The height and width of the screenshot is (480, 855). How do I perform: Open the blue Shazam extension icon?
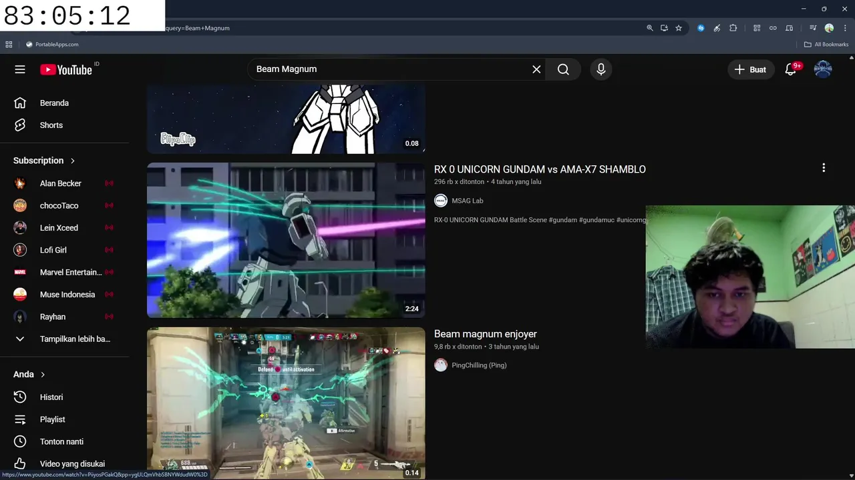tap(701, 28)
